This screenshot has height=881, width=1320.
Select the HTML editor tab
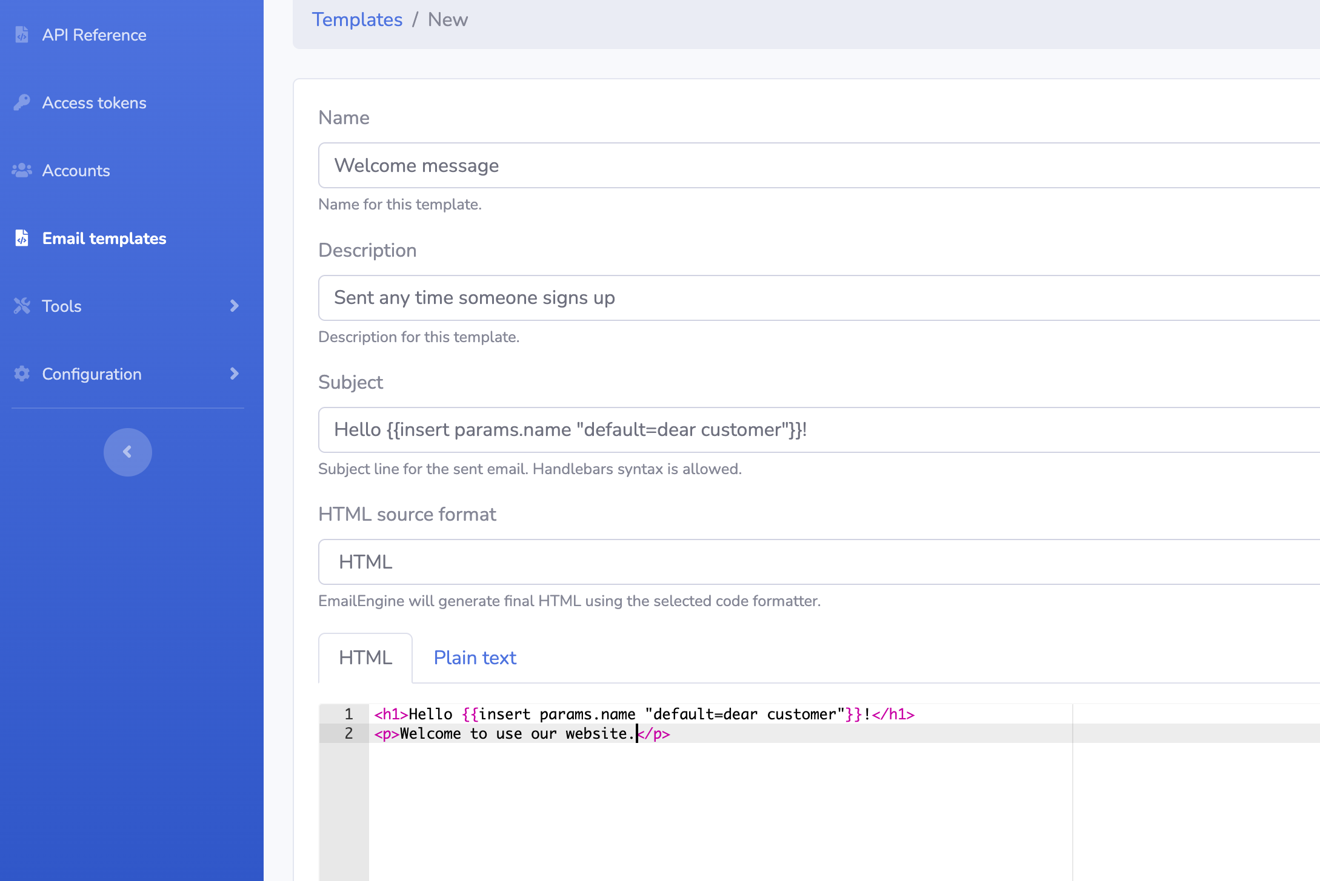pos(365,658)
